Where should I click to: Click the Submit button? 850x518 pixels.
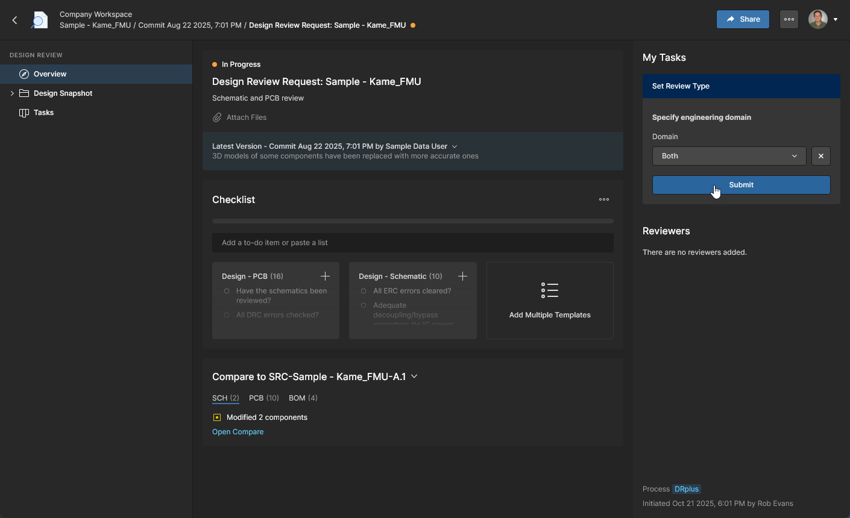(740, 185)
